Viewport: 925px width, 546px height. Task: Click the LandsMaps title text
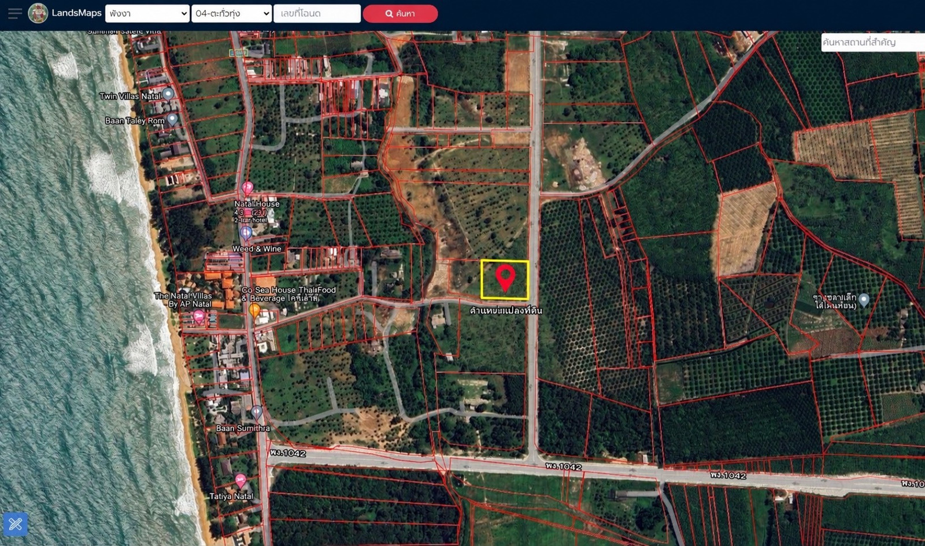click(76, 13)
